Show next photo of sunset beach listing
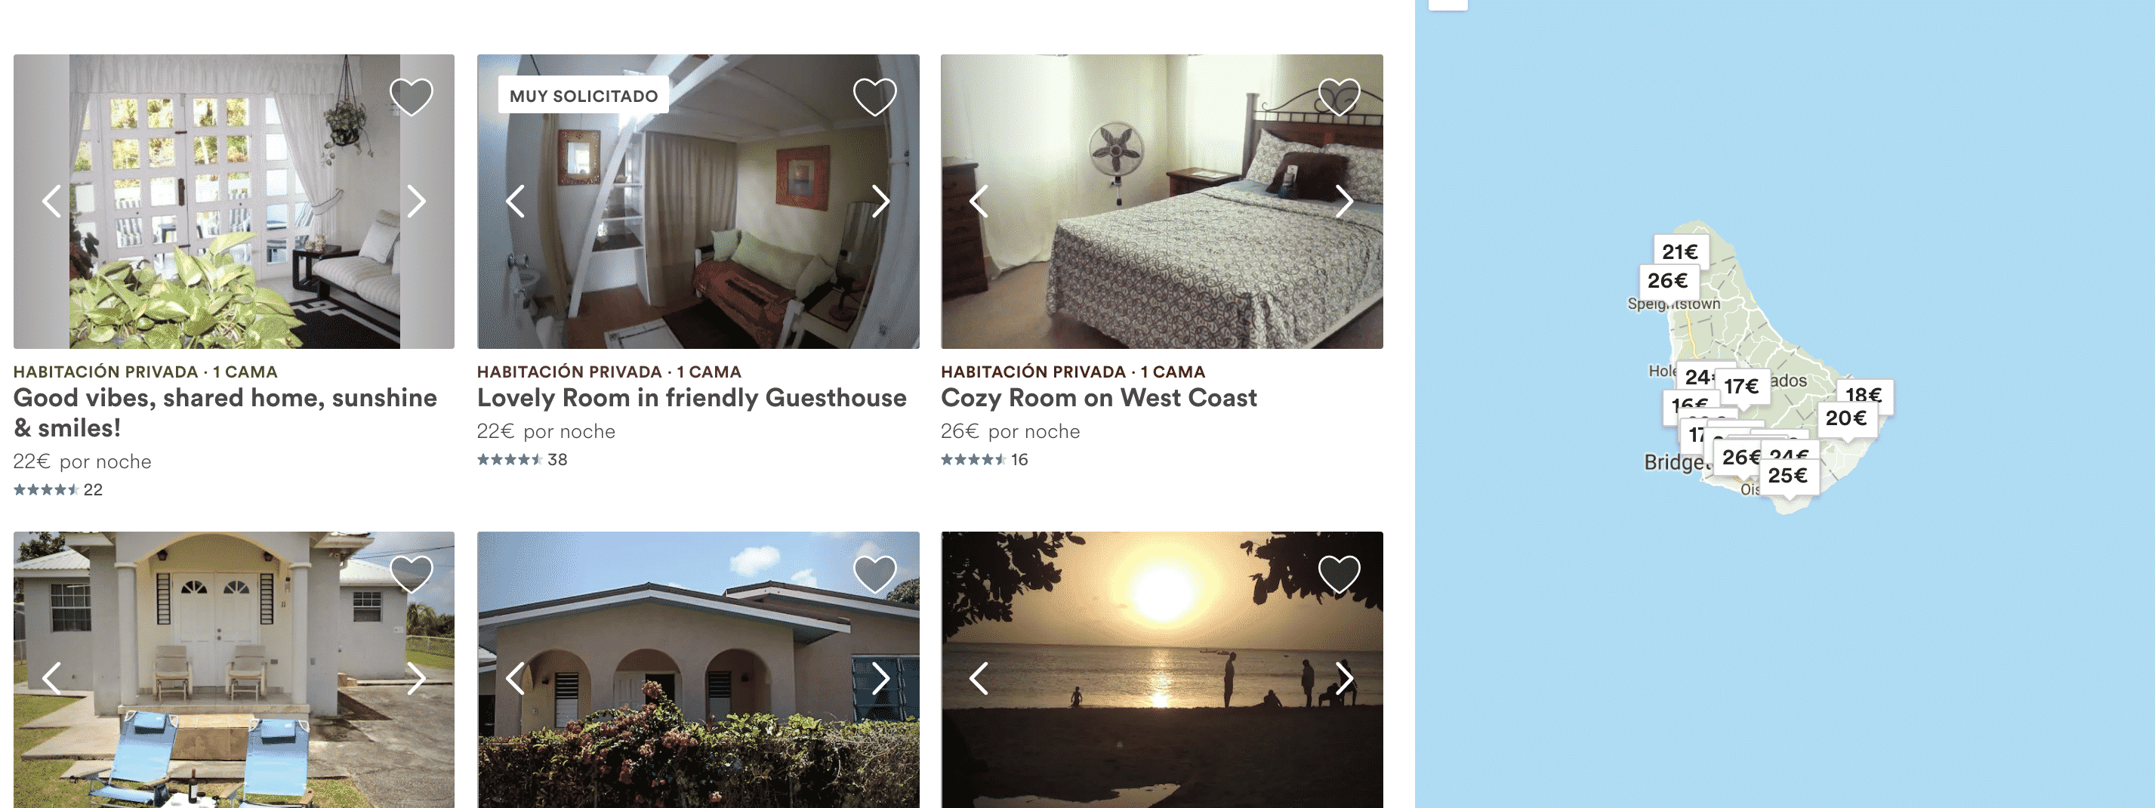Image resolution: width=2155 pixels, height=808 pixels. pos(1343,678)
